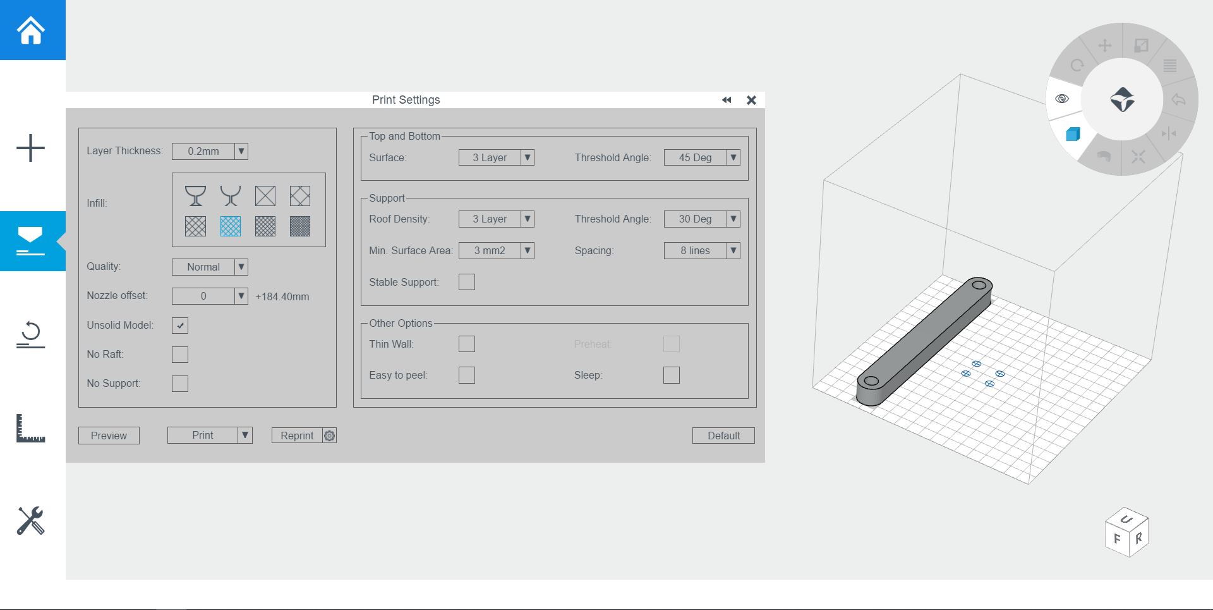The height and width of the screenshot is (610, 1213).
Task: Click the Move tool on the wheel
Action: pyautogui.click(x=1105, y=46)
